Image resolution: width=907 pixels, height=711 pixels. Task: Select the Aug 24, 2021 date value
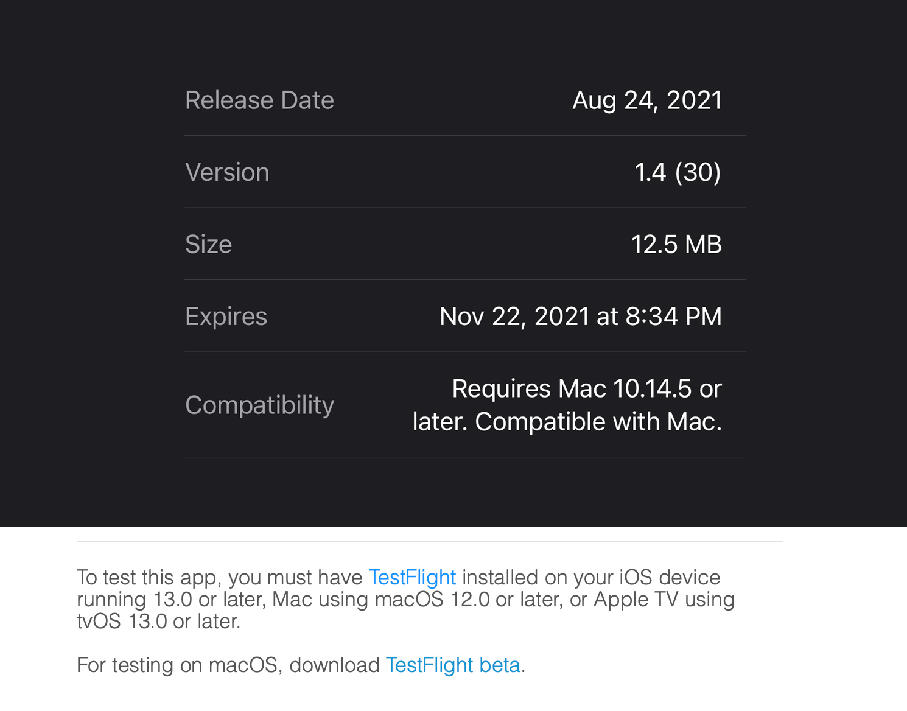[646, 100]
